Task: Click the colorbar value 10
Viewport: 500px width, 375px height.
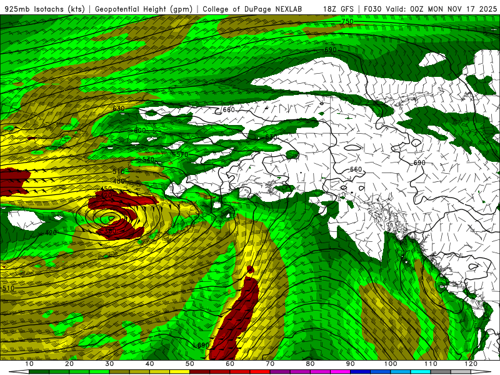Action: pyautogui.click(x=29, y=364)
